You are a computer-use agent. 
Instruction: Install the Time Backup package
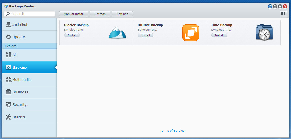(219, 35)
